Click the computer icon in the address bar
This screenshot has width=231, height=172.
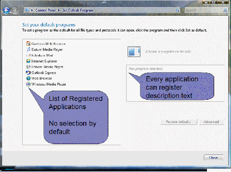27,10
